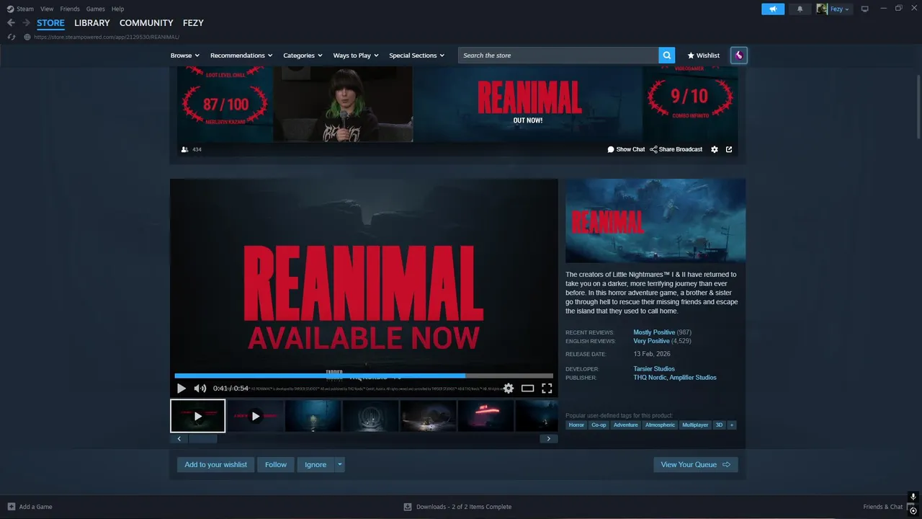Open the Help menu
Screen dimensions: 922x519
pyautogui.click(x=117, y=9)
